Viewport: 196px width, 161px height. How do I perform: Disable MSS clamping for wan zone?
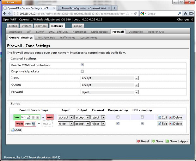[142, 123]
